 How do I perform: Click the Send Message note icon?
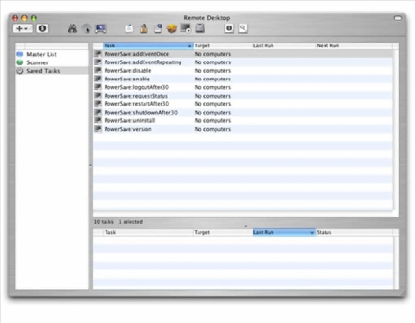tap(158, 28)
